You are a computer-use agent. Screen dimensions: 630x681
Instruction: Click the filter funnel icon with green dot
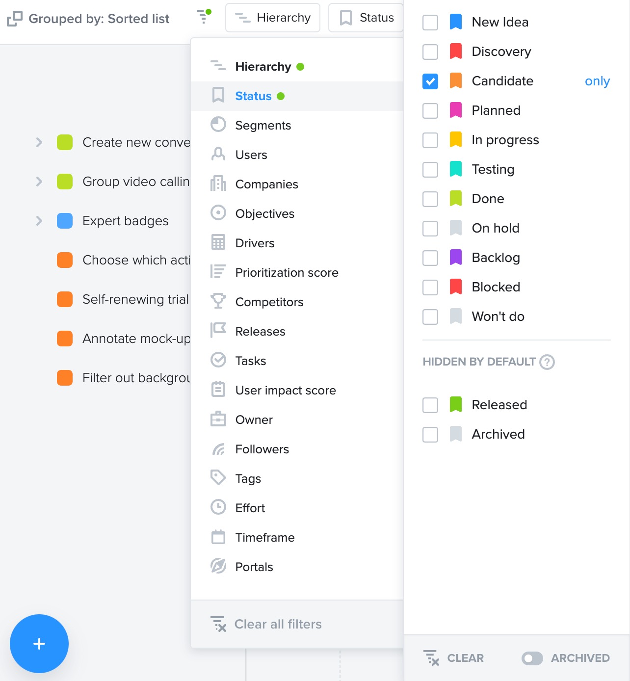tap(204, 16)
